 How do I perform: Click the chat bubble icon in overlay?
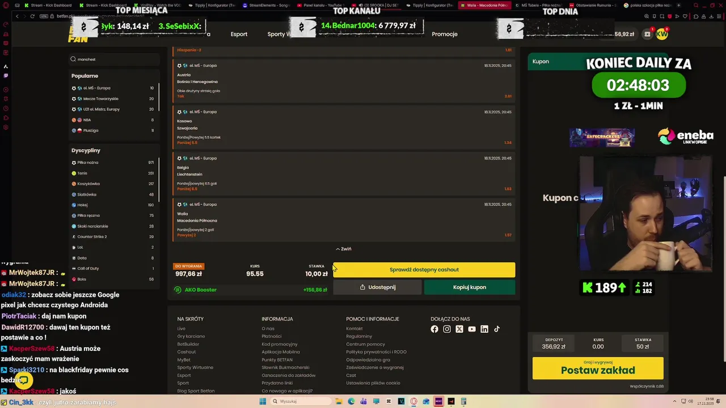(x=24, y=380)
